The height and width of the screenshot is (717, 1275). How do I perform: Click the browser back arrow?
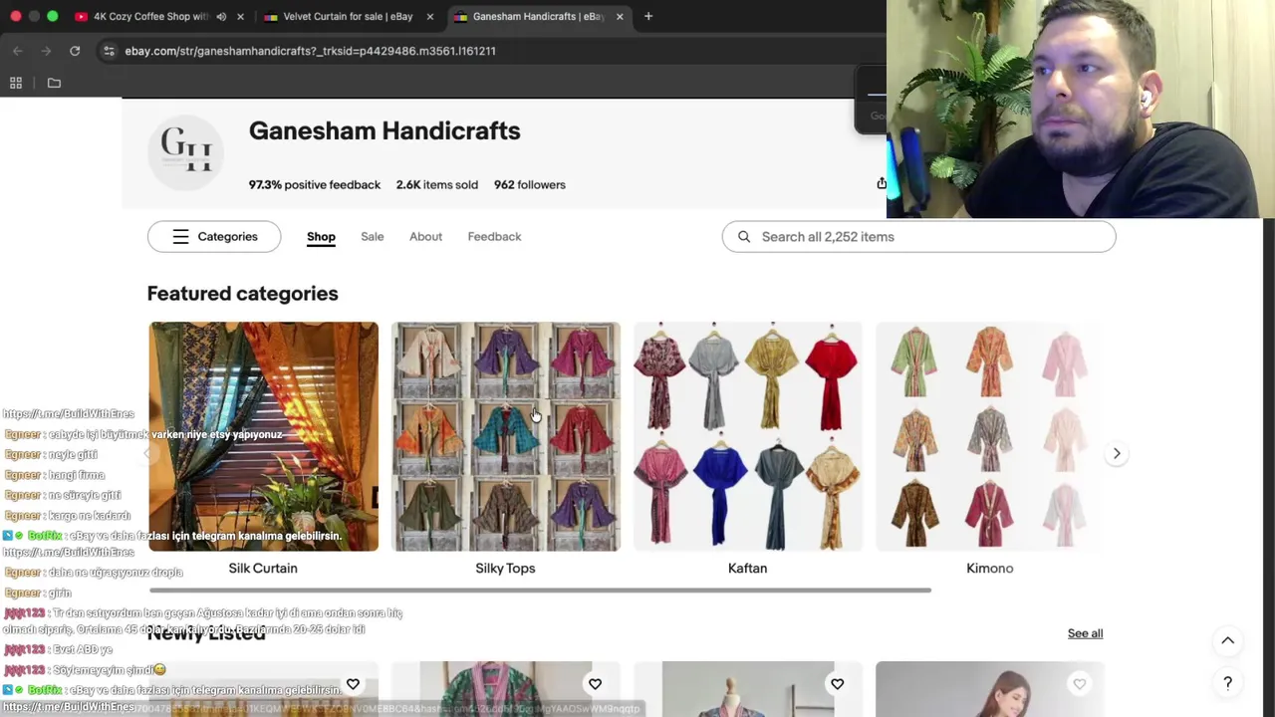(18, 51)
